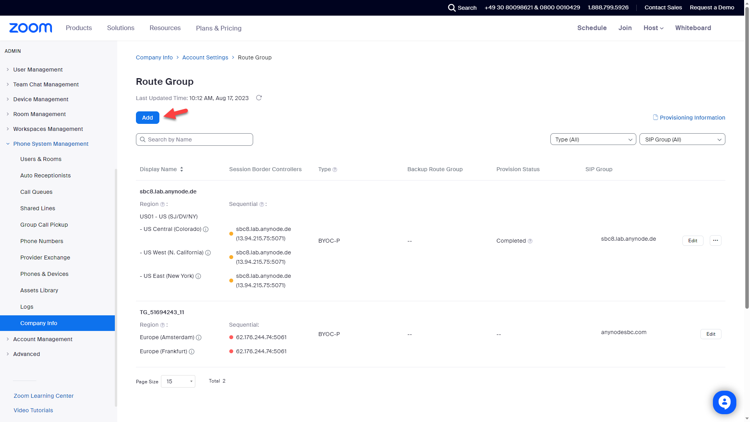This screenshot has height=422, width=750.
Task: Open the Products menu
Action: [79, 28]
